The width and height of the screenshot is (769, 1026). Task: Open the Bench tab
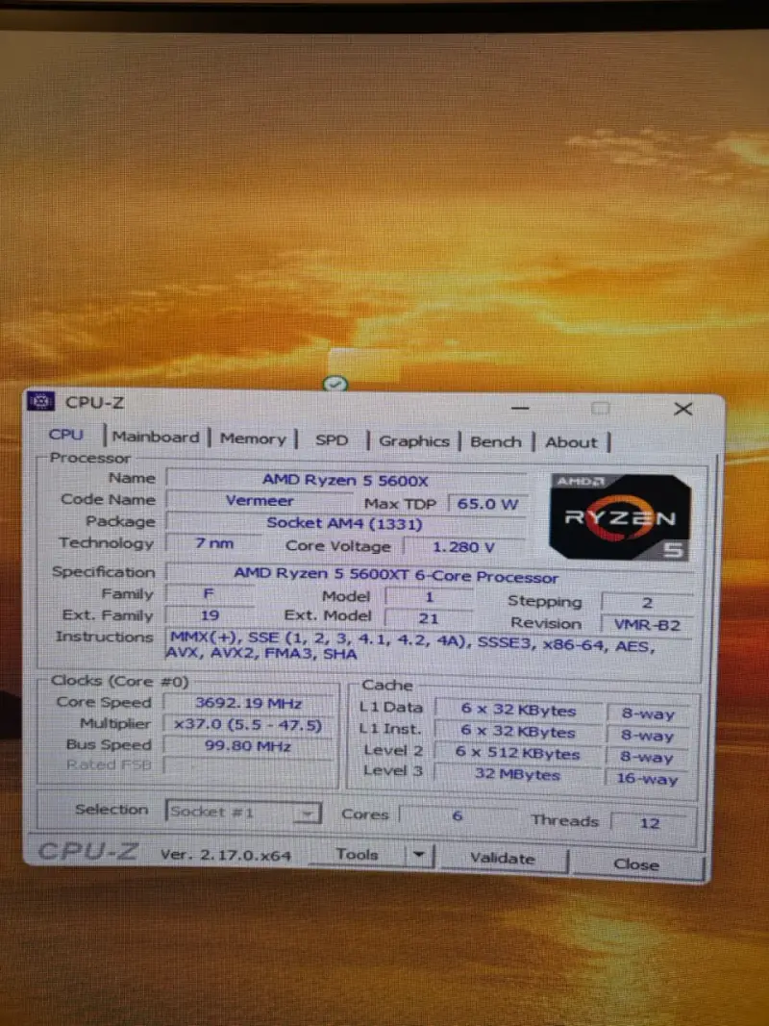(496, 441)
